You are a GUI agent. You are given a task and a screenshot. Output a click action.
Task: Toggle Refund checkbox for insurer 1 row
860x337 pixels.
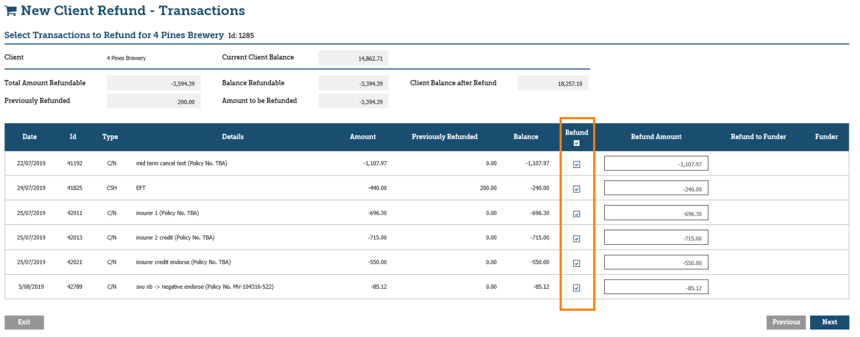(x=576, y=214)
